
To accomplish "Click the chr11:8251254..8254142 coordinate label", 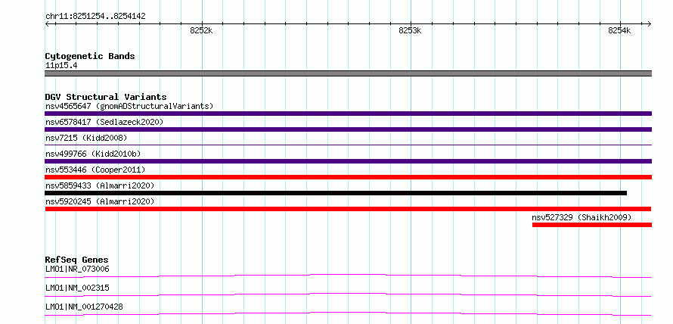I will point(95,17).
